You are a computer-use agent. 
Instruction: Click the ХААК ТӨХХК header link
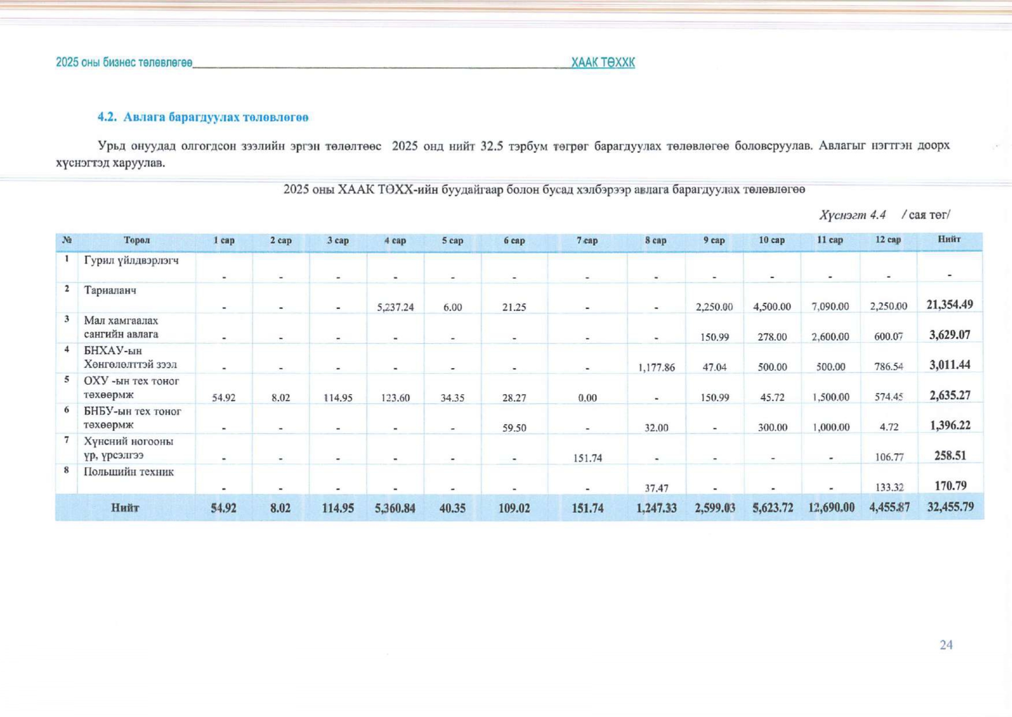[603, 62]
